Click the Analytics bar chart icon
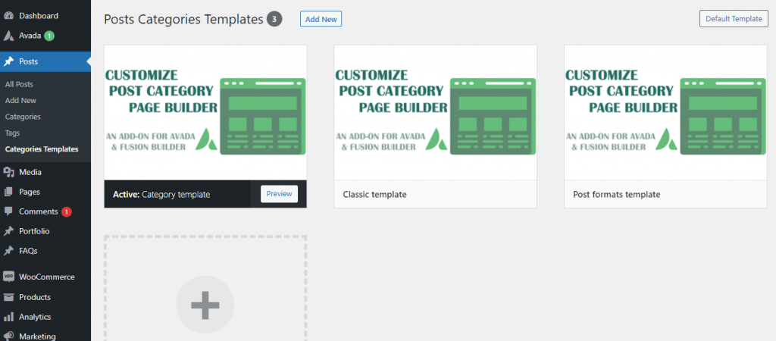Screen dimensions: 776x341 [8, 317]
